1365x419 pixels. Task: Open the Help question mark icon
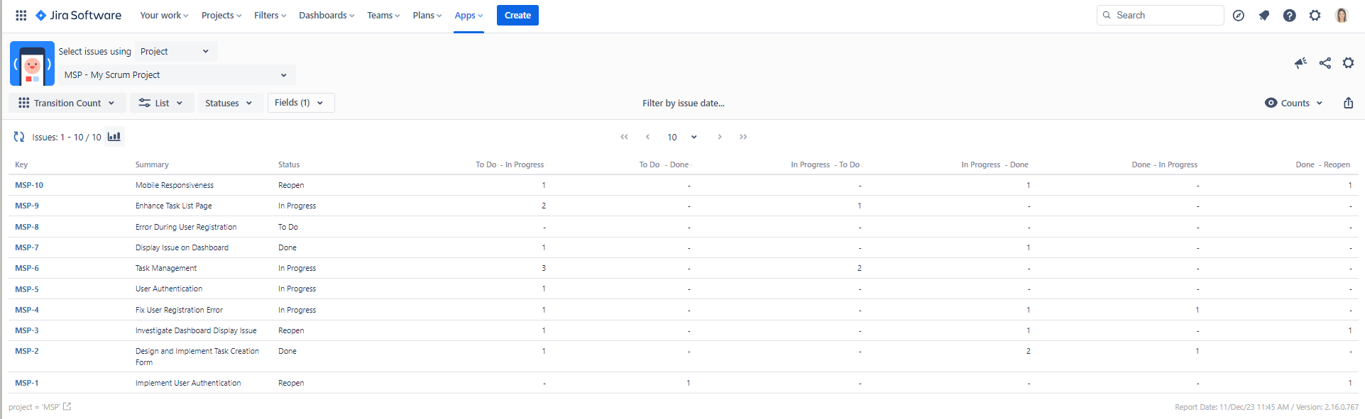1289,16
